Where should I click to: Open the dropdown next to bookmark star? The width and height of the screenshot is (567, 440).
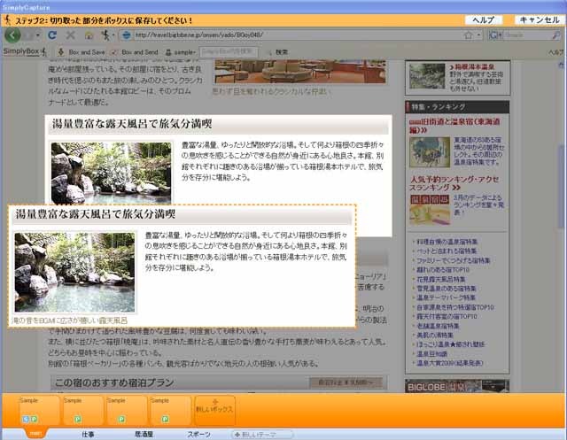pos(478,35)
